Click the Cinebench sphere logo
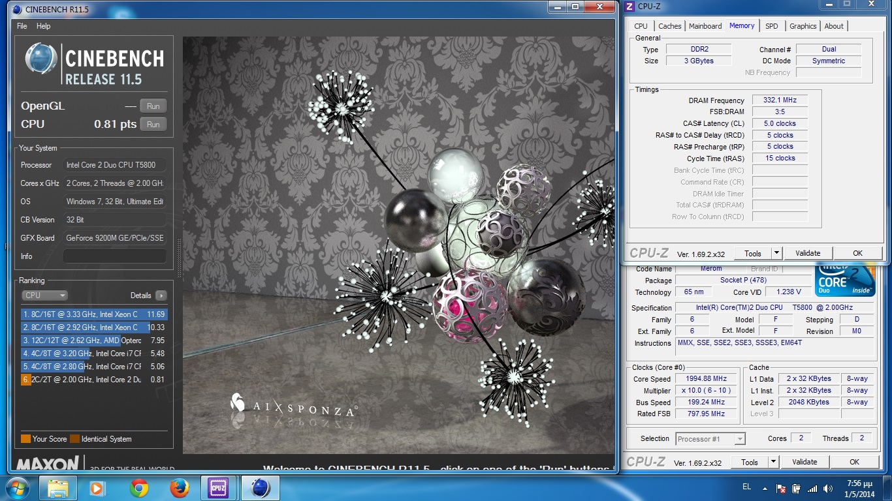Screen dimensions: 892x501 point(42,59)
